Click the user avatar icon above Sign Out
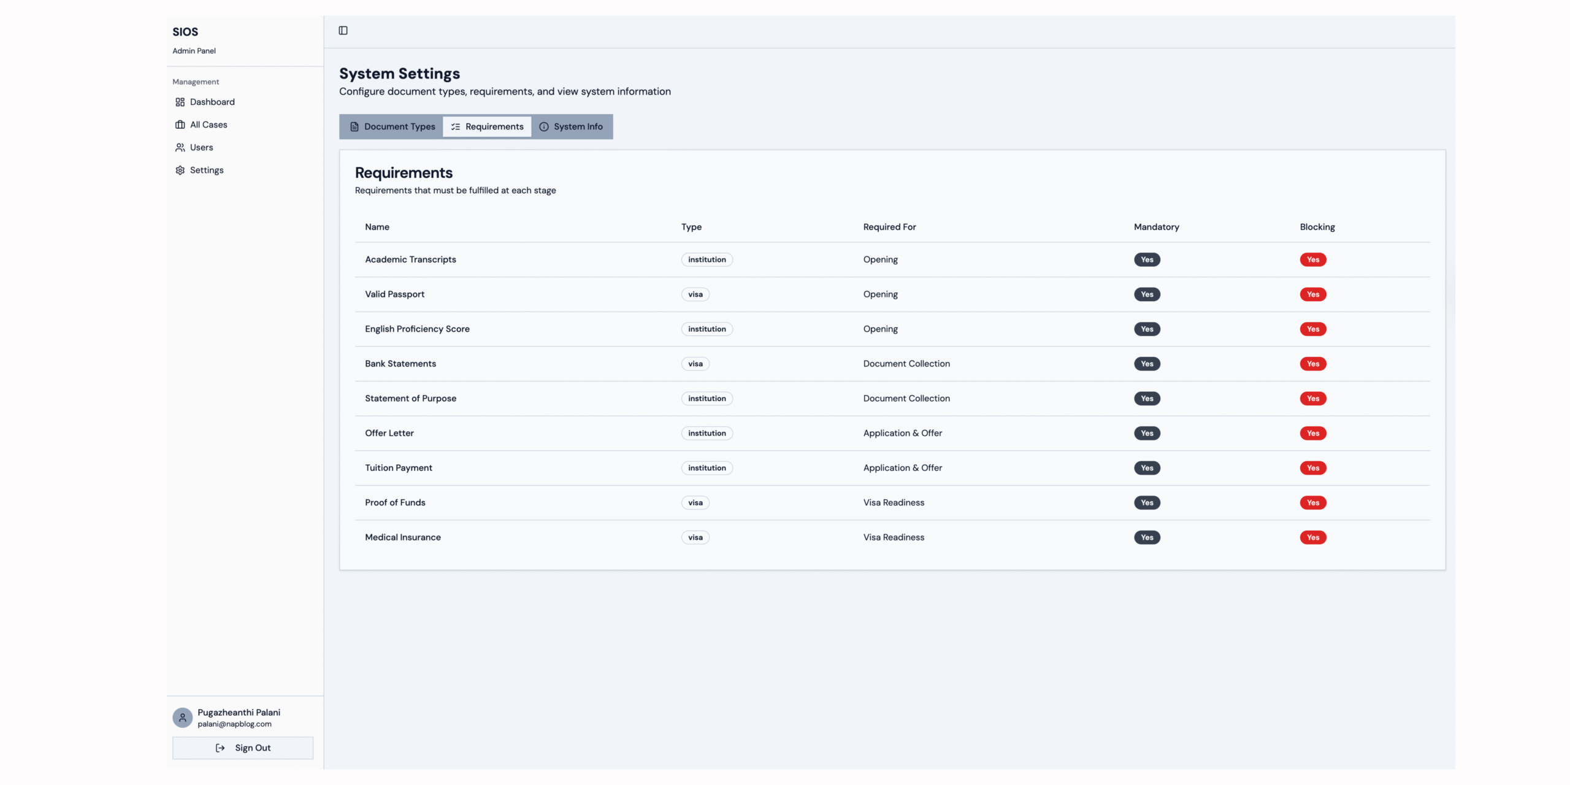 click(182, 717)
